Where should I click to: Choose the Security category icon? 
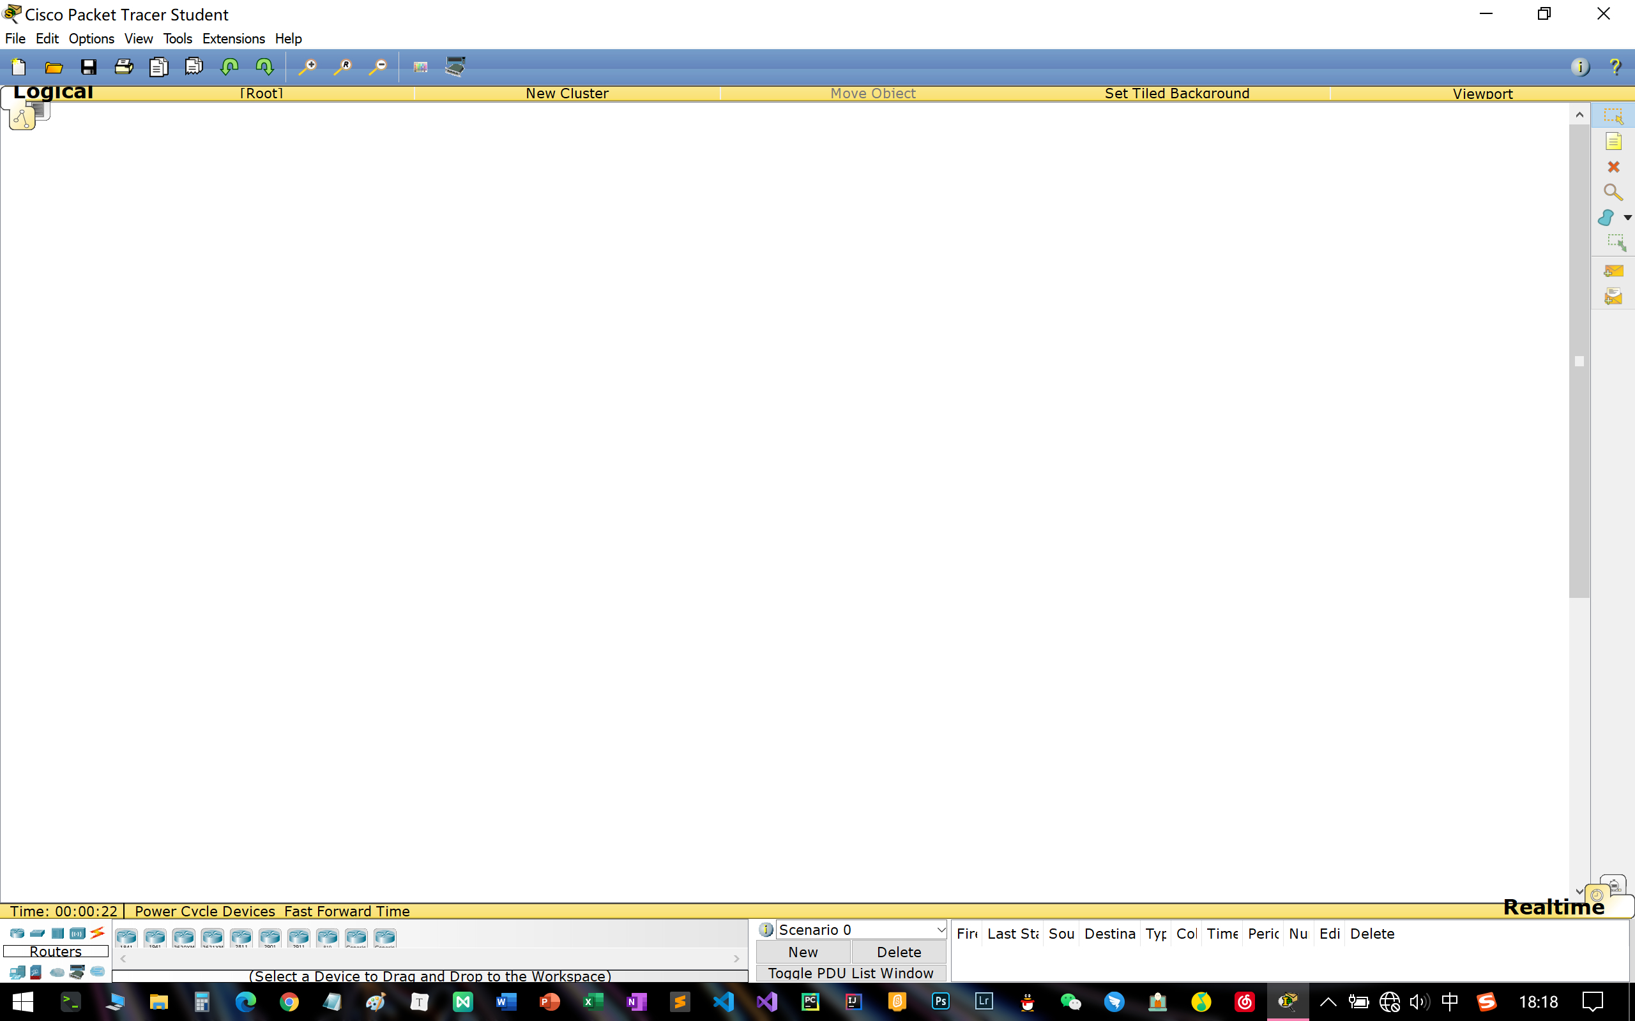tap(36, 973)
